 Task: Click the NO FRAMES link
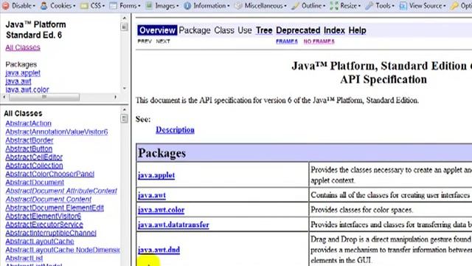319,41
